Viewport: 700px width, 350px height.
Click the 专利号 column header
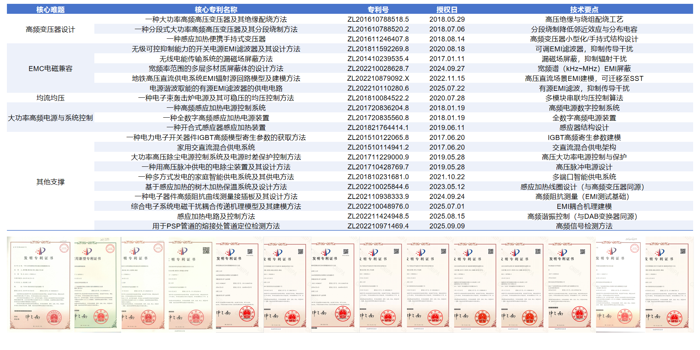point(378,10)
